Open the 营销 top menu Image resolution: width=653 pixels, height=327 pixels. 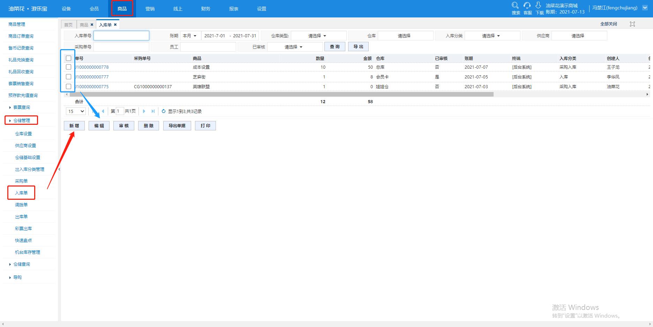150,9
